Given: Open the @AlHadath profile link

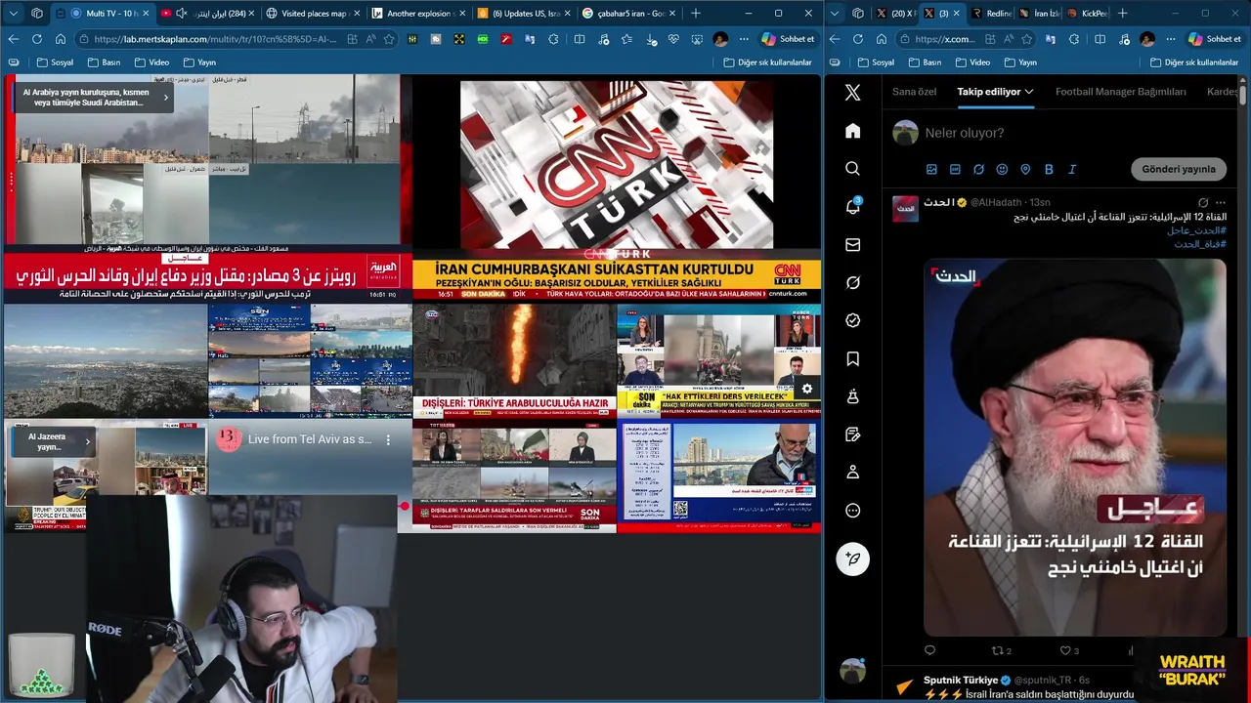Looking at the screenshot, I should pos(996,202).
